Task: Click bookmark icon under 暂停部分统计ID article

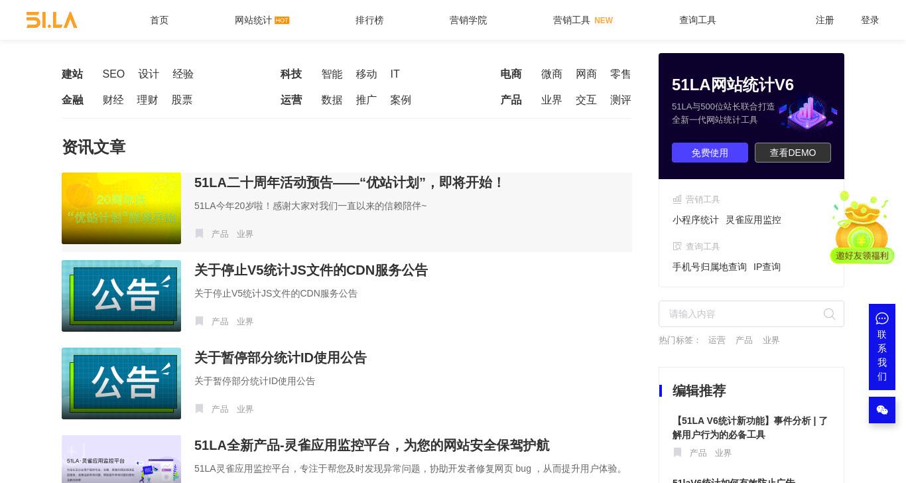Action: pos(199,409)
